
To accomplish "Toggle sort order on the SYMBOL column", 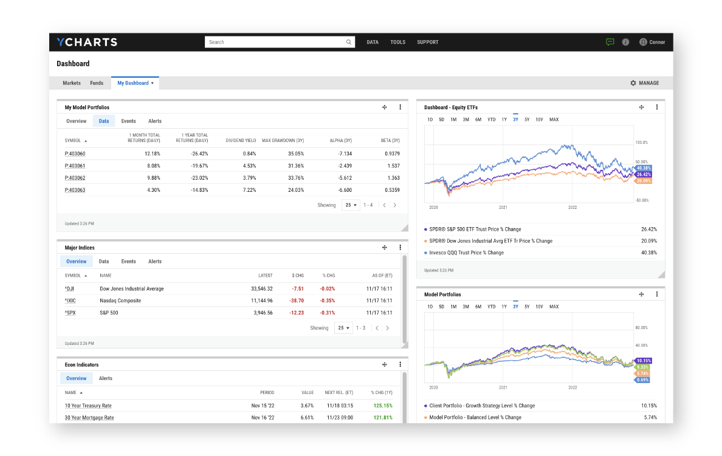I will [76, 140].
